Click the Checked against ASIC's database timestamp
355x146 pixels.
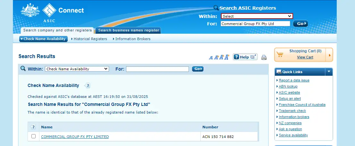pos(88,97)
